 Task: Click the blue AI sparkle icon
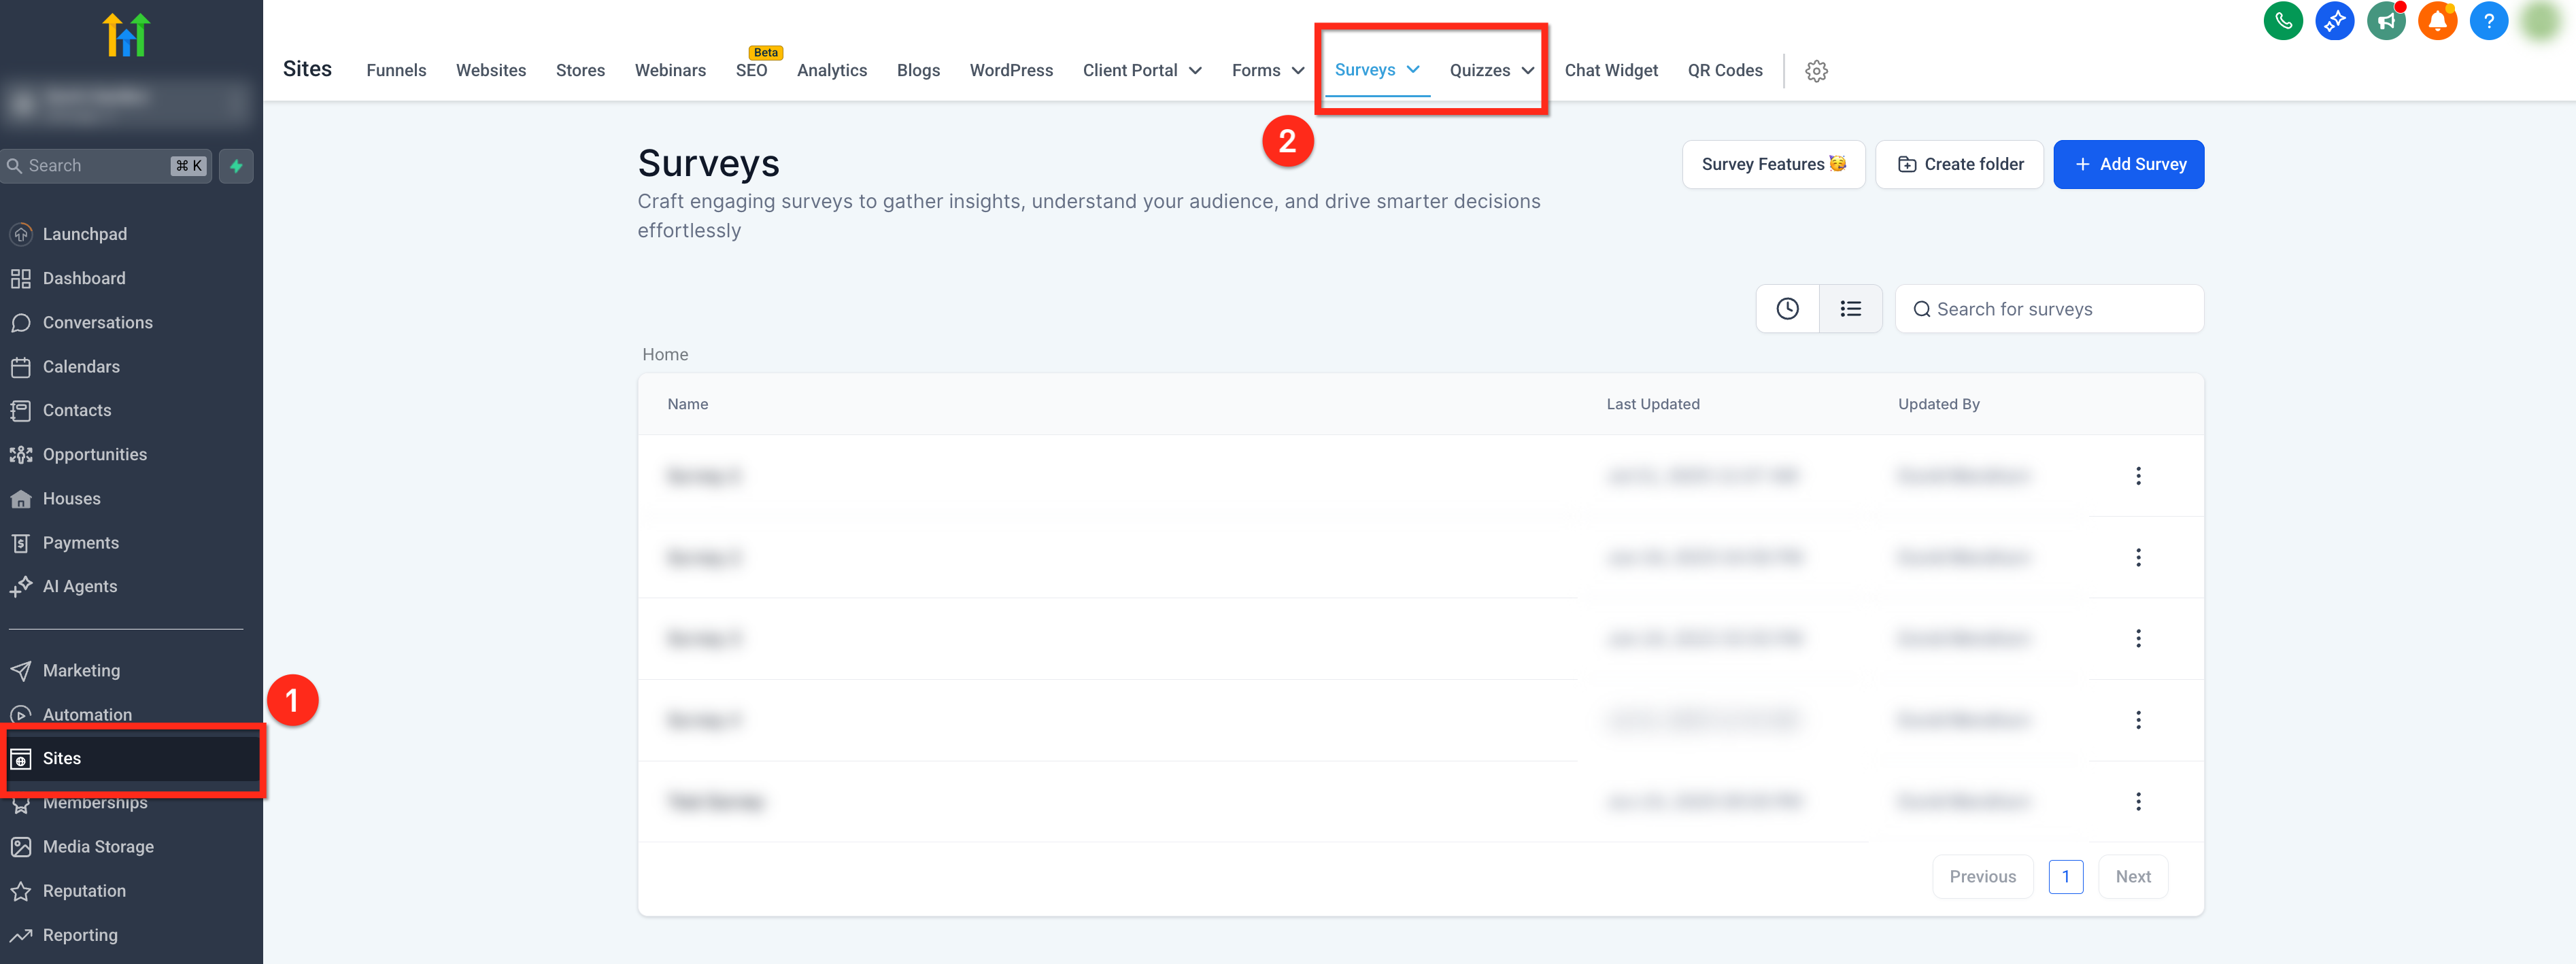[2334, 21]
